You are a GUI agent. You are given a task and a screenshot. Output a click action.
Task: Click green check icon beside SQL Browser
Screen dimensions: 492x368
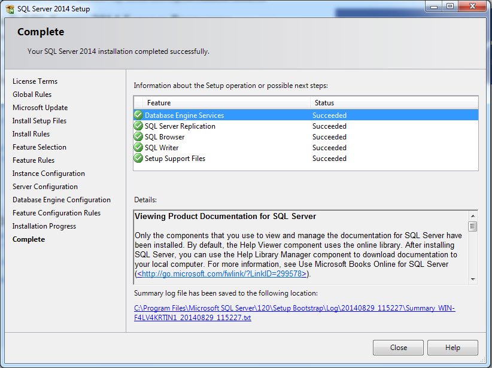coord(138,136)
